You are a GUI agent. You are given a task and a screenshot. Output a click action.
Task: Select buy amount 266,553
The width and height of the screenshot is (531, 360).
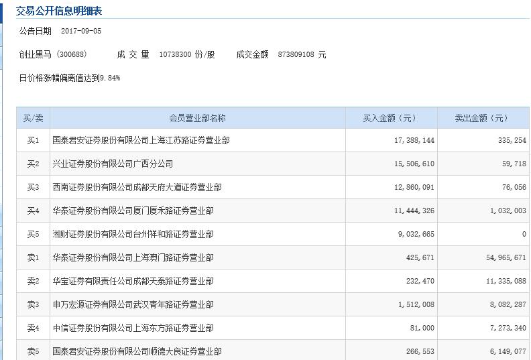420,351
